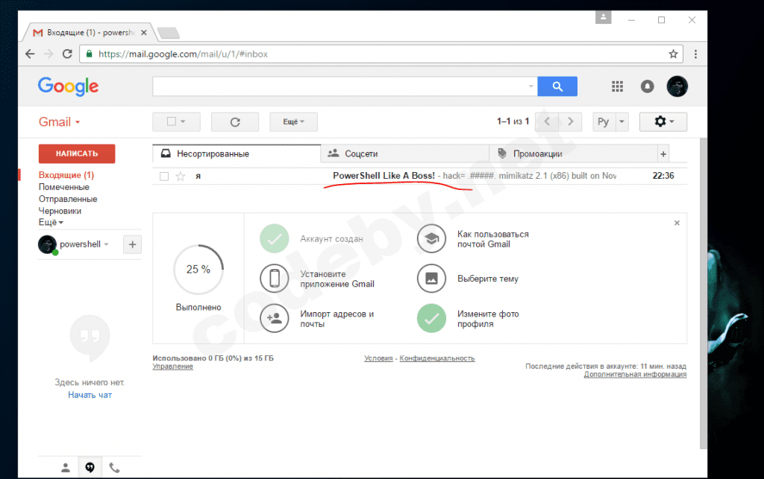Open the phone calls icon at bottom

tap(114, 468)
